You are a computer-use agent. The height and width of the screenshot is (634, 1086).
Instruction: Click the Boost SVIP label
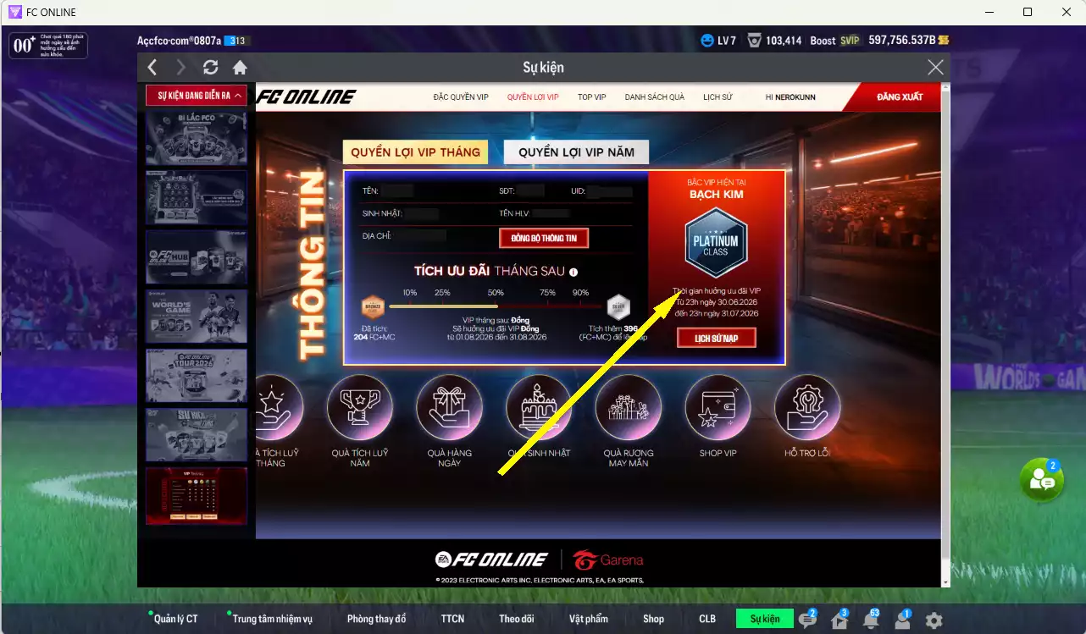click(x=834, y=40)
